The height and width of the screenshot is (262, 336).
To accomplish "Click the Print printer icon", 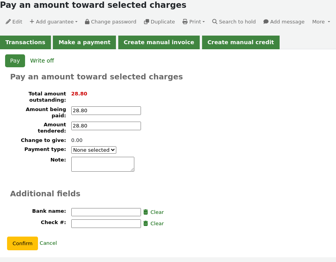I will click(x=185, y=22).
